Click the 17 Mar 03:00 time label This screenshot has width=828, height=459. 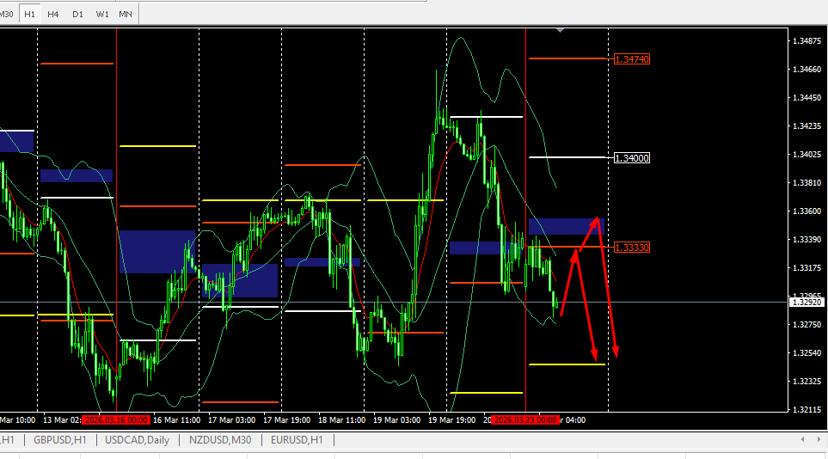tap(232, 420)
